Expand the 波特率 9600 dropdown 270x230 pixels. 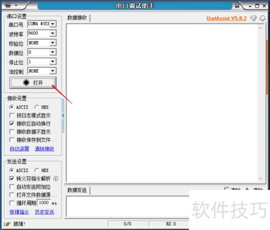[53, 34]
